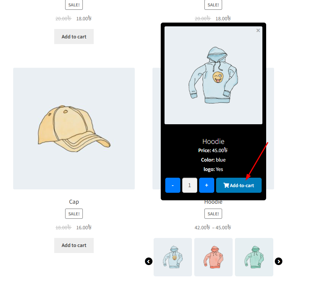The height and width of the screenshot is (282, 323).
Task: Click the large hoodie image in the popup
Action: (213, 75)
